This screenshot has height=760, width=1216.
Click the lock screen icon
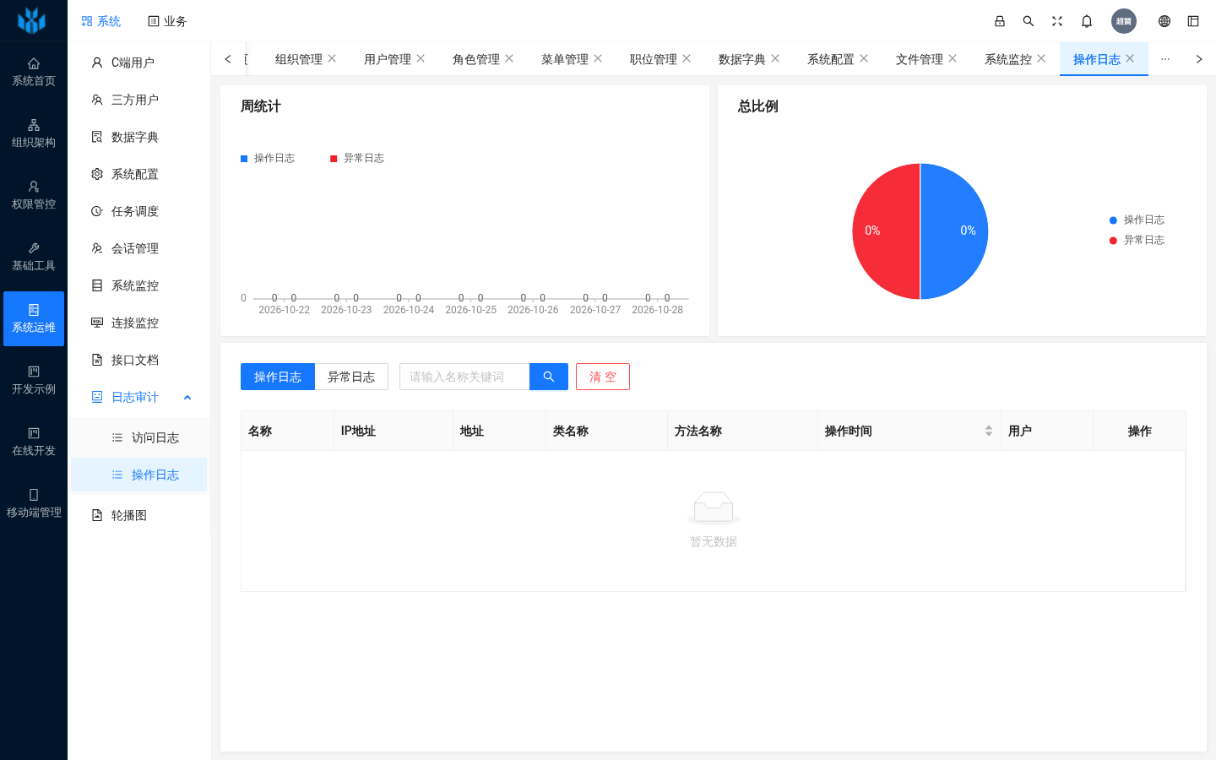pos(1000,21)
